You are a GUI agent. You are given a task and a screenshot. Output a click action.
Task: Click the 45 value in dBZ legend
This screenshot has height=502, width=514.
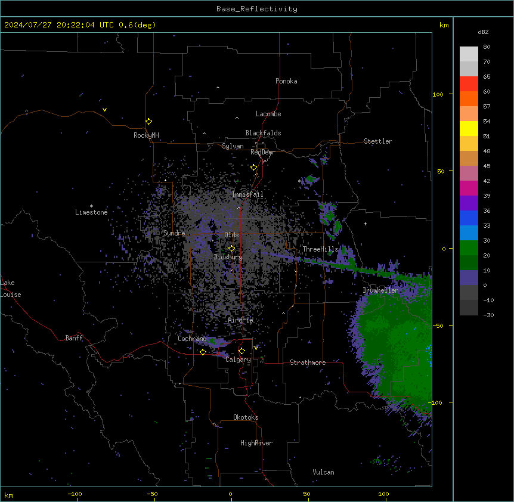pyautogui.click(x=487, y=166)
